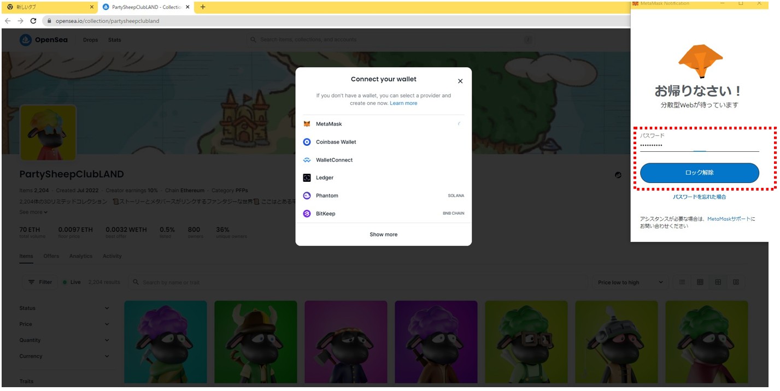The image size is (780, 391).
Task: Click the 0.0097 ETH floor price stat
Action: [x=75, y=233]
